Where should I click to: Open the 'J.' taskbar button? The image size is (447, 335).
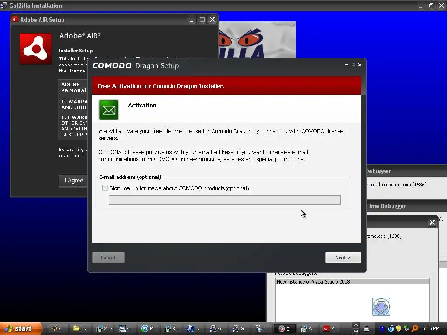(x=193, y=328)
